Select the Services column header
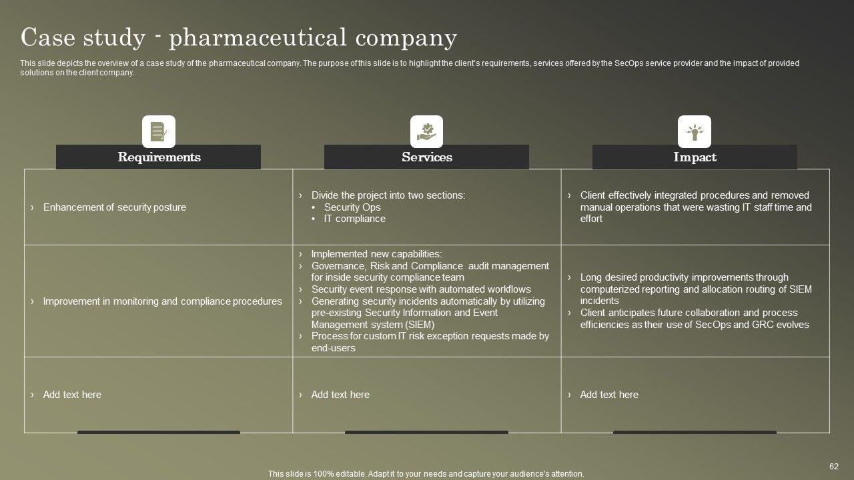The height and width of the screenshot is (480, 854). click(426, 157)
